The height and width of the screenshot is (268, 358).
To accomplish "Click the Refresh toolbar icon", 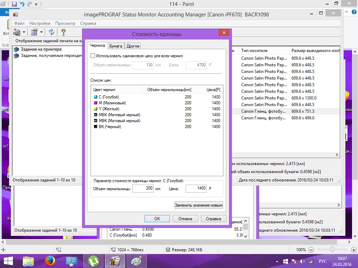I will [52, 32].
